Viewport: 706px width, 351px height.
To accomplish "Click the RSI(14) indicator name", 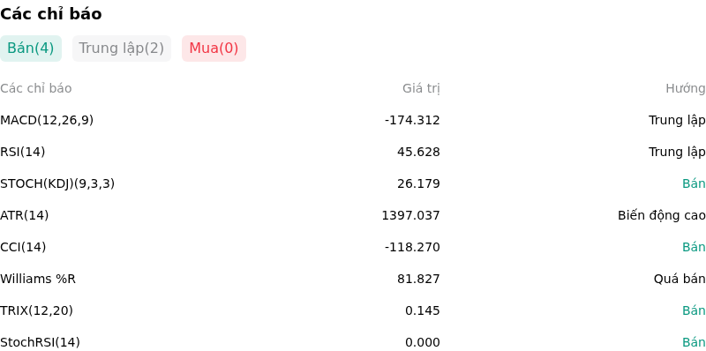I will tap(23, 152).
